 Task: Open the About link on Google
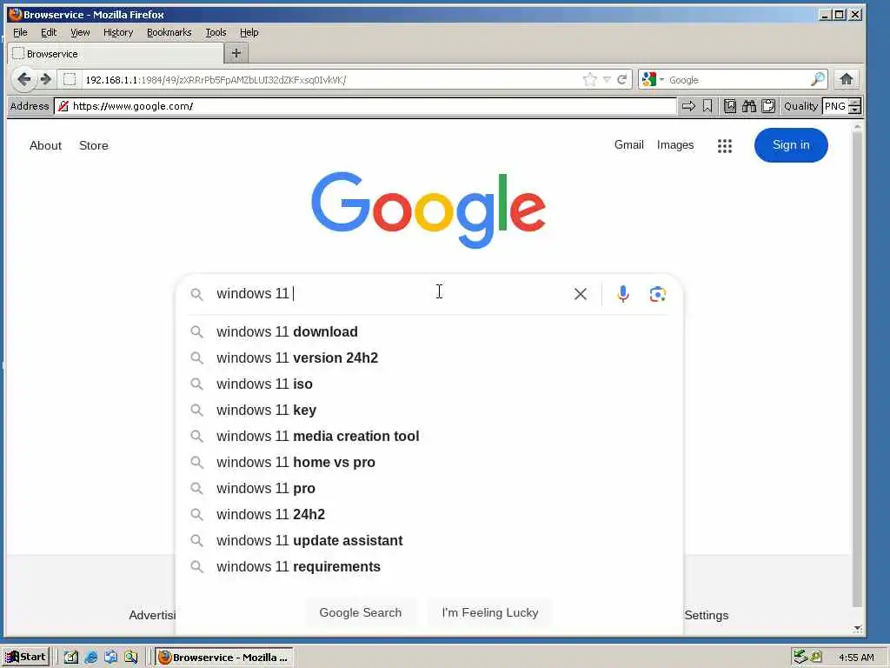click(x=45, y=145)
